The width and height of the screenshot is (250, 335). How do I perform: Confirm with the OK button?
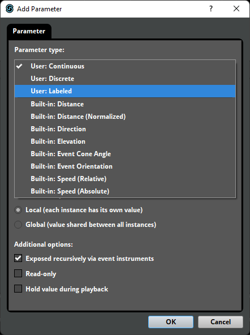tap(171, 322)
